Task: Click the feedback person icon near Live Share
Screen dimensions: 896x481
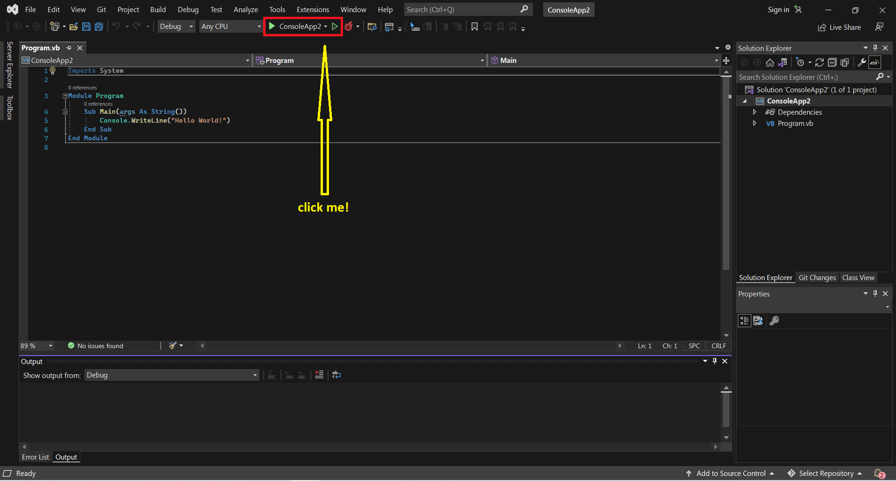Action: pyautogui.click(x=879, y=27)
